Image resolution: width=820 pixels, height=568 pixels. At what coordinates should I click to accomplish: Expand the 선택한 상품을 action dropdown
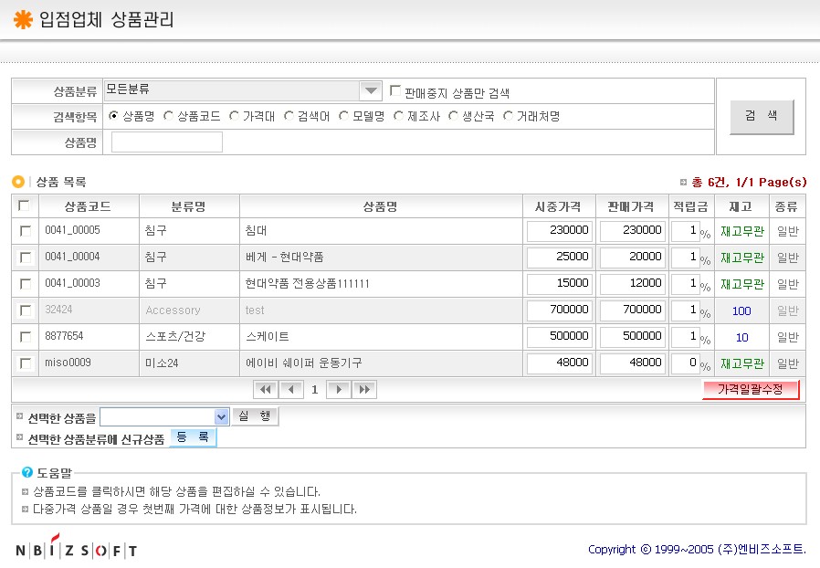[x=220, y=416]
